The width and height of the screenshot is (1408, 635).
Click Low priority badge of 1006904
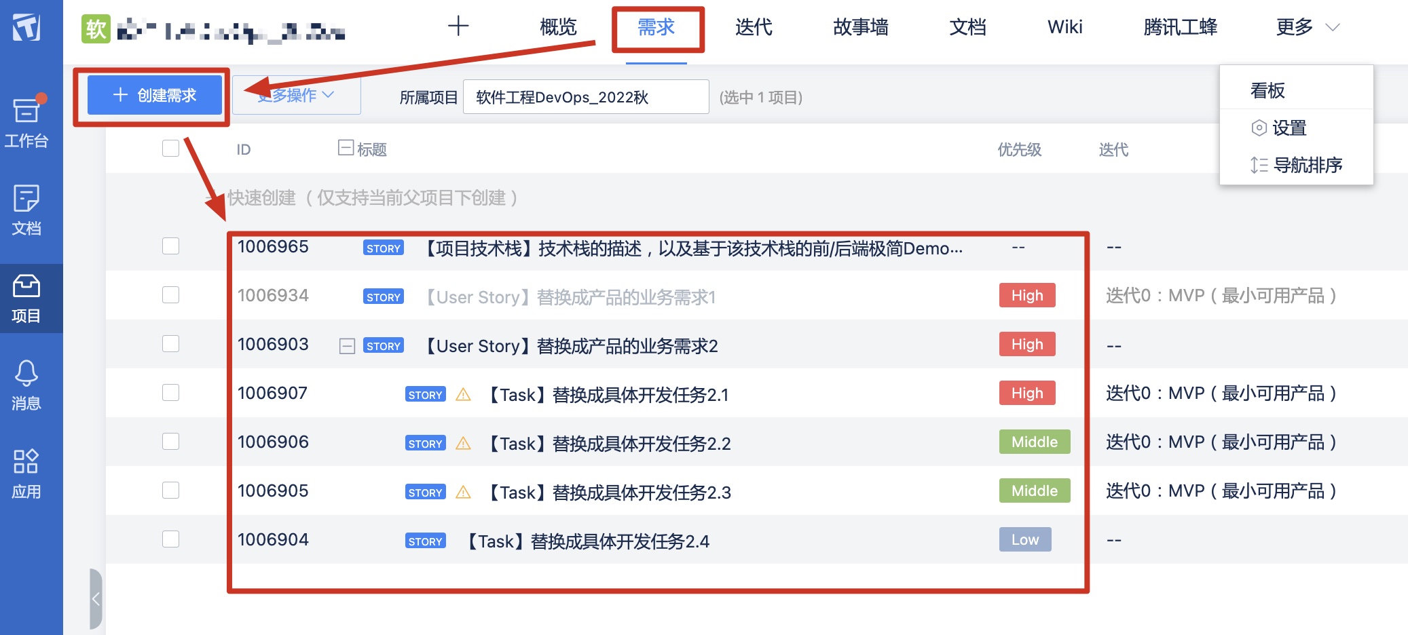(x=1025, y=539)
